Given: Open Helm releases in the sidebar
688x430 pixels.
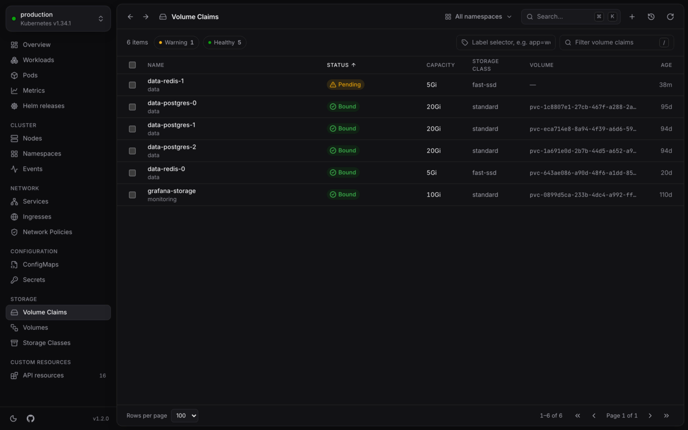Looking at the screenshot, I should coord(58,106).
